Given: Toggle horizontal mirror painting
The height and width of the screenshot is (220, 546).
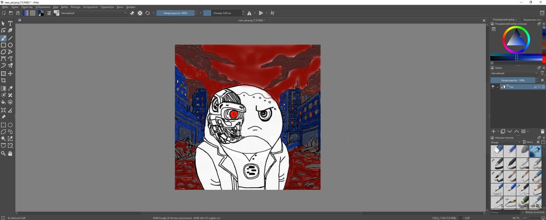Looking at the screenshot, I should pyautogui.click(x=249, y=13).
